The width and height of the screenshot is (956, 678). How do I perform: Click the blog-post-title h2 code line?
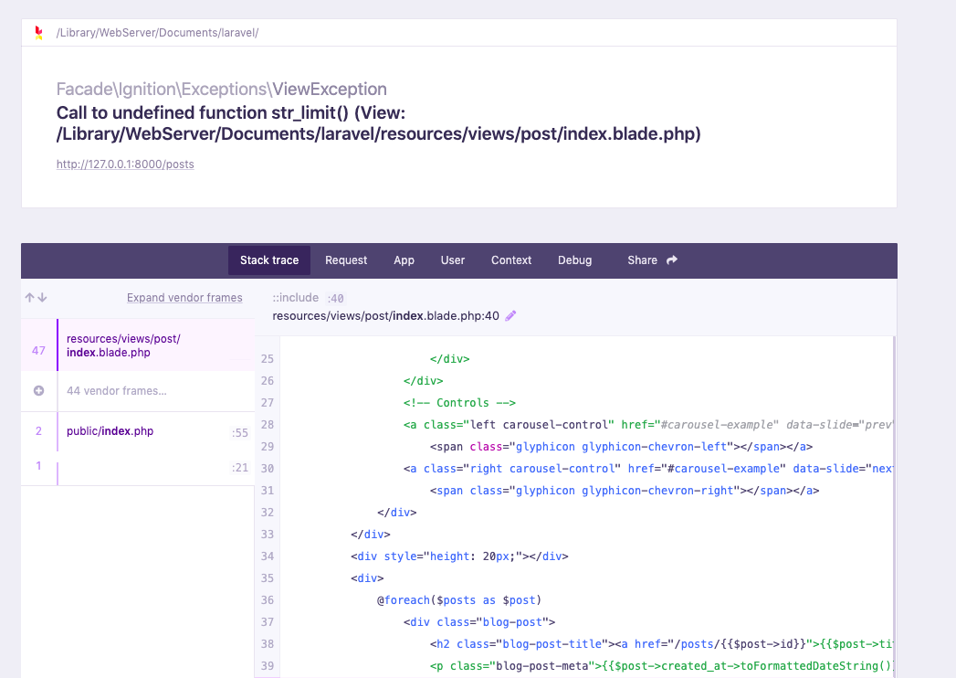point(661,644)
